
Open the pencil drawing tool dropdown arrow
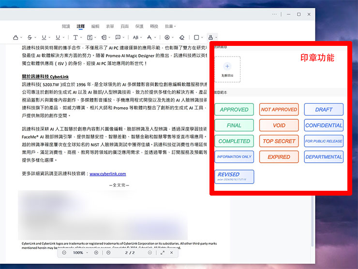coord(173,38)
